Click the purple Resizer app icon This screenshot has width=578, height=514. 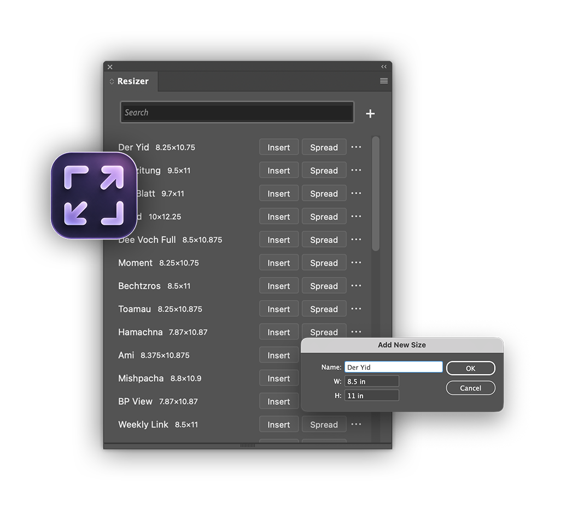[94, 196]
